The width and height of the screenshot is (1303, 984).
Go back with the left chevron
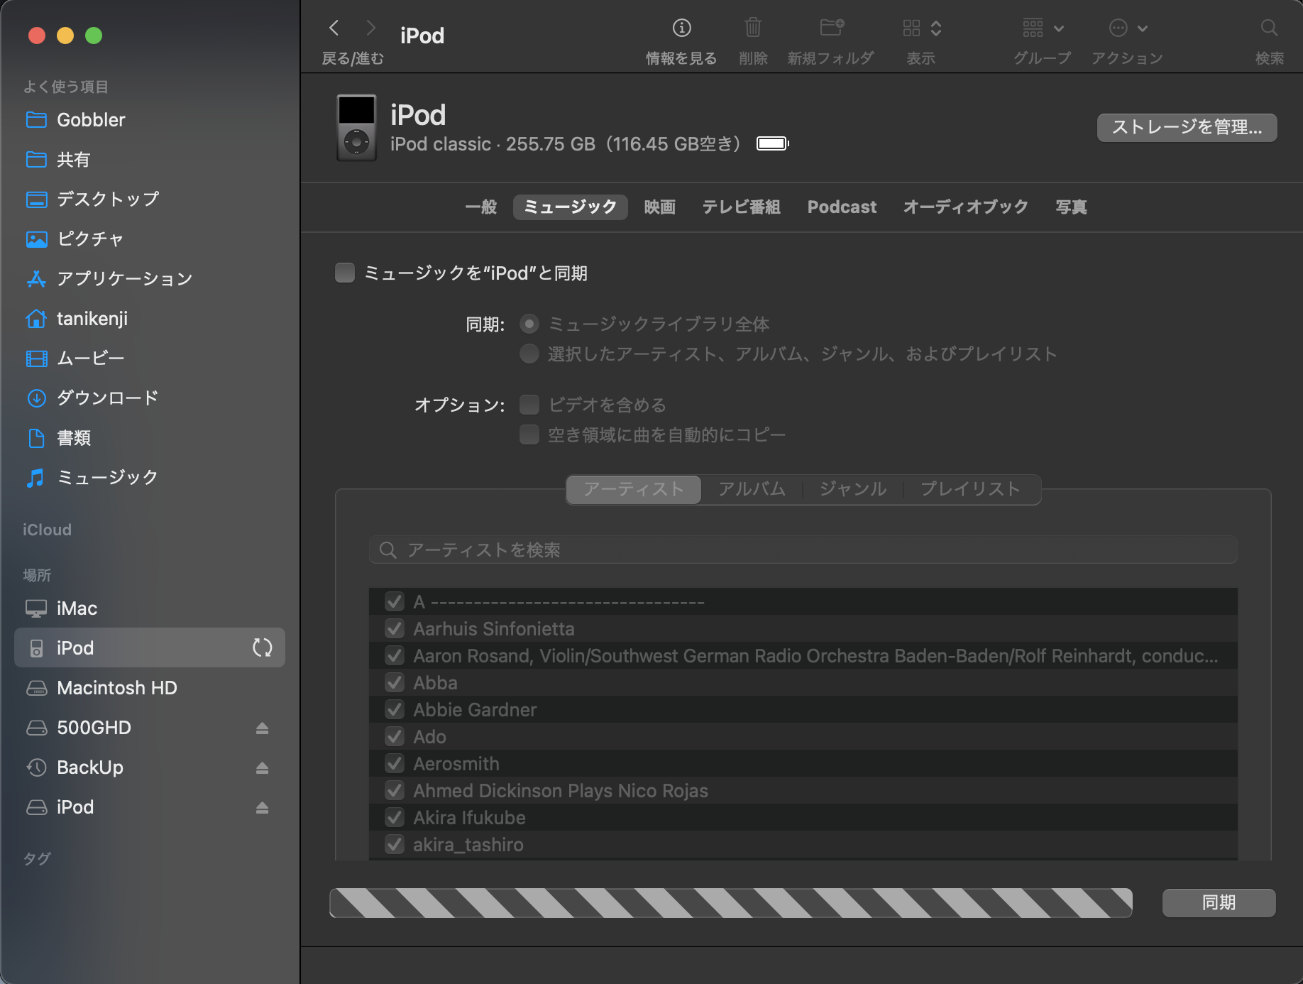334,28
